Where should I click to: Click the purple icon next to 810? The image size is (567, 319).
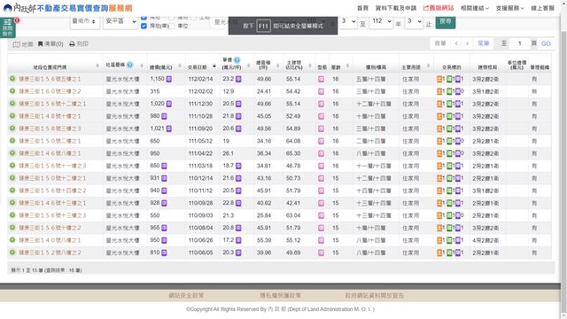coord(164,253)
